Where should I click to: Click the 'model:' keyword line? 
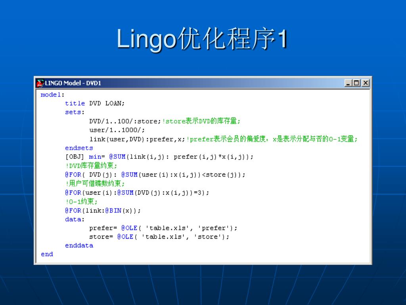coord(52,95)
